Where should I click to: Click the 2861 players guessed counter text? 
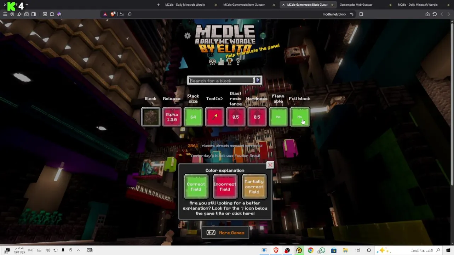click(225, 146)
